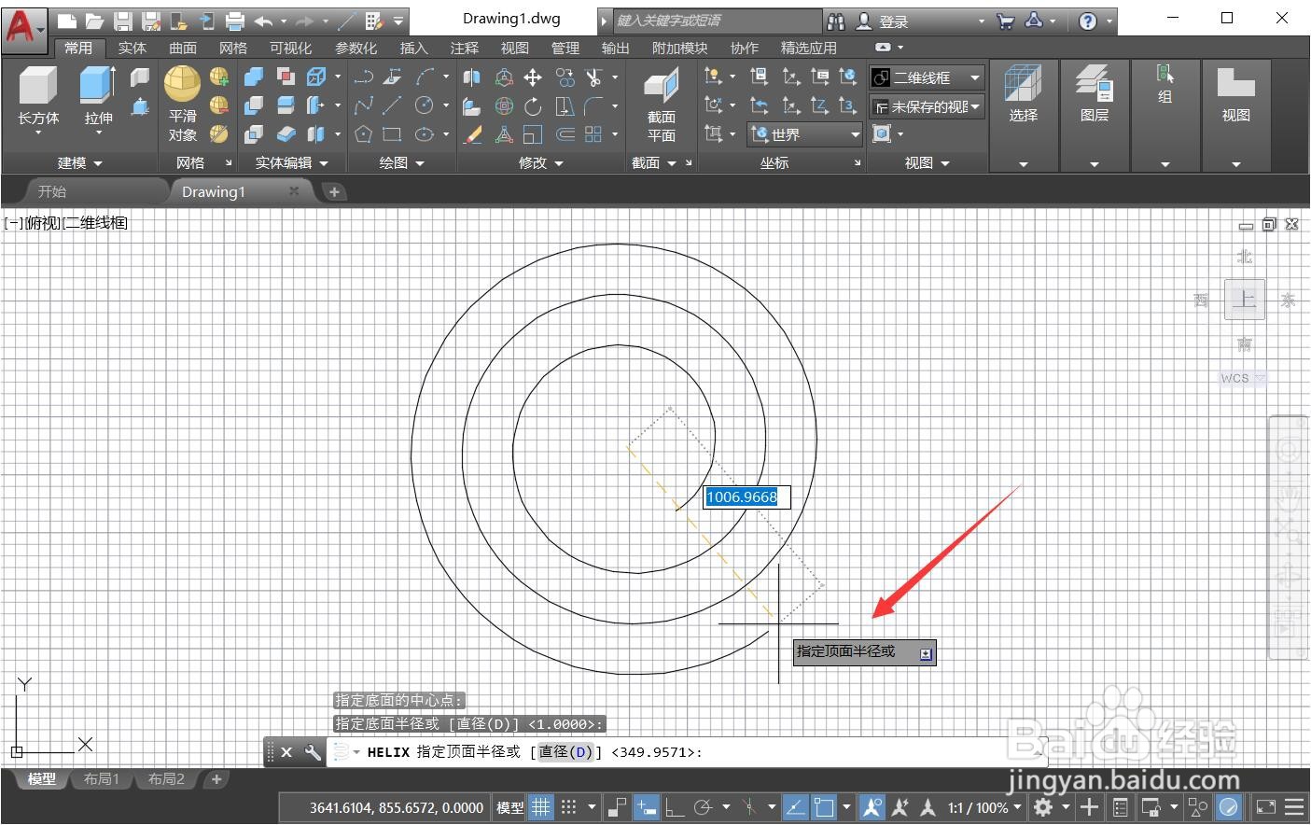Image resolution: width=1311 pixels, height=825 pixels.
Task: Add a new drawing tab with plus button
Action: tap(334, 191)
